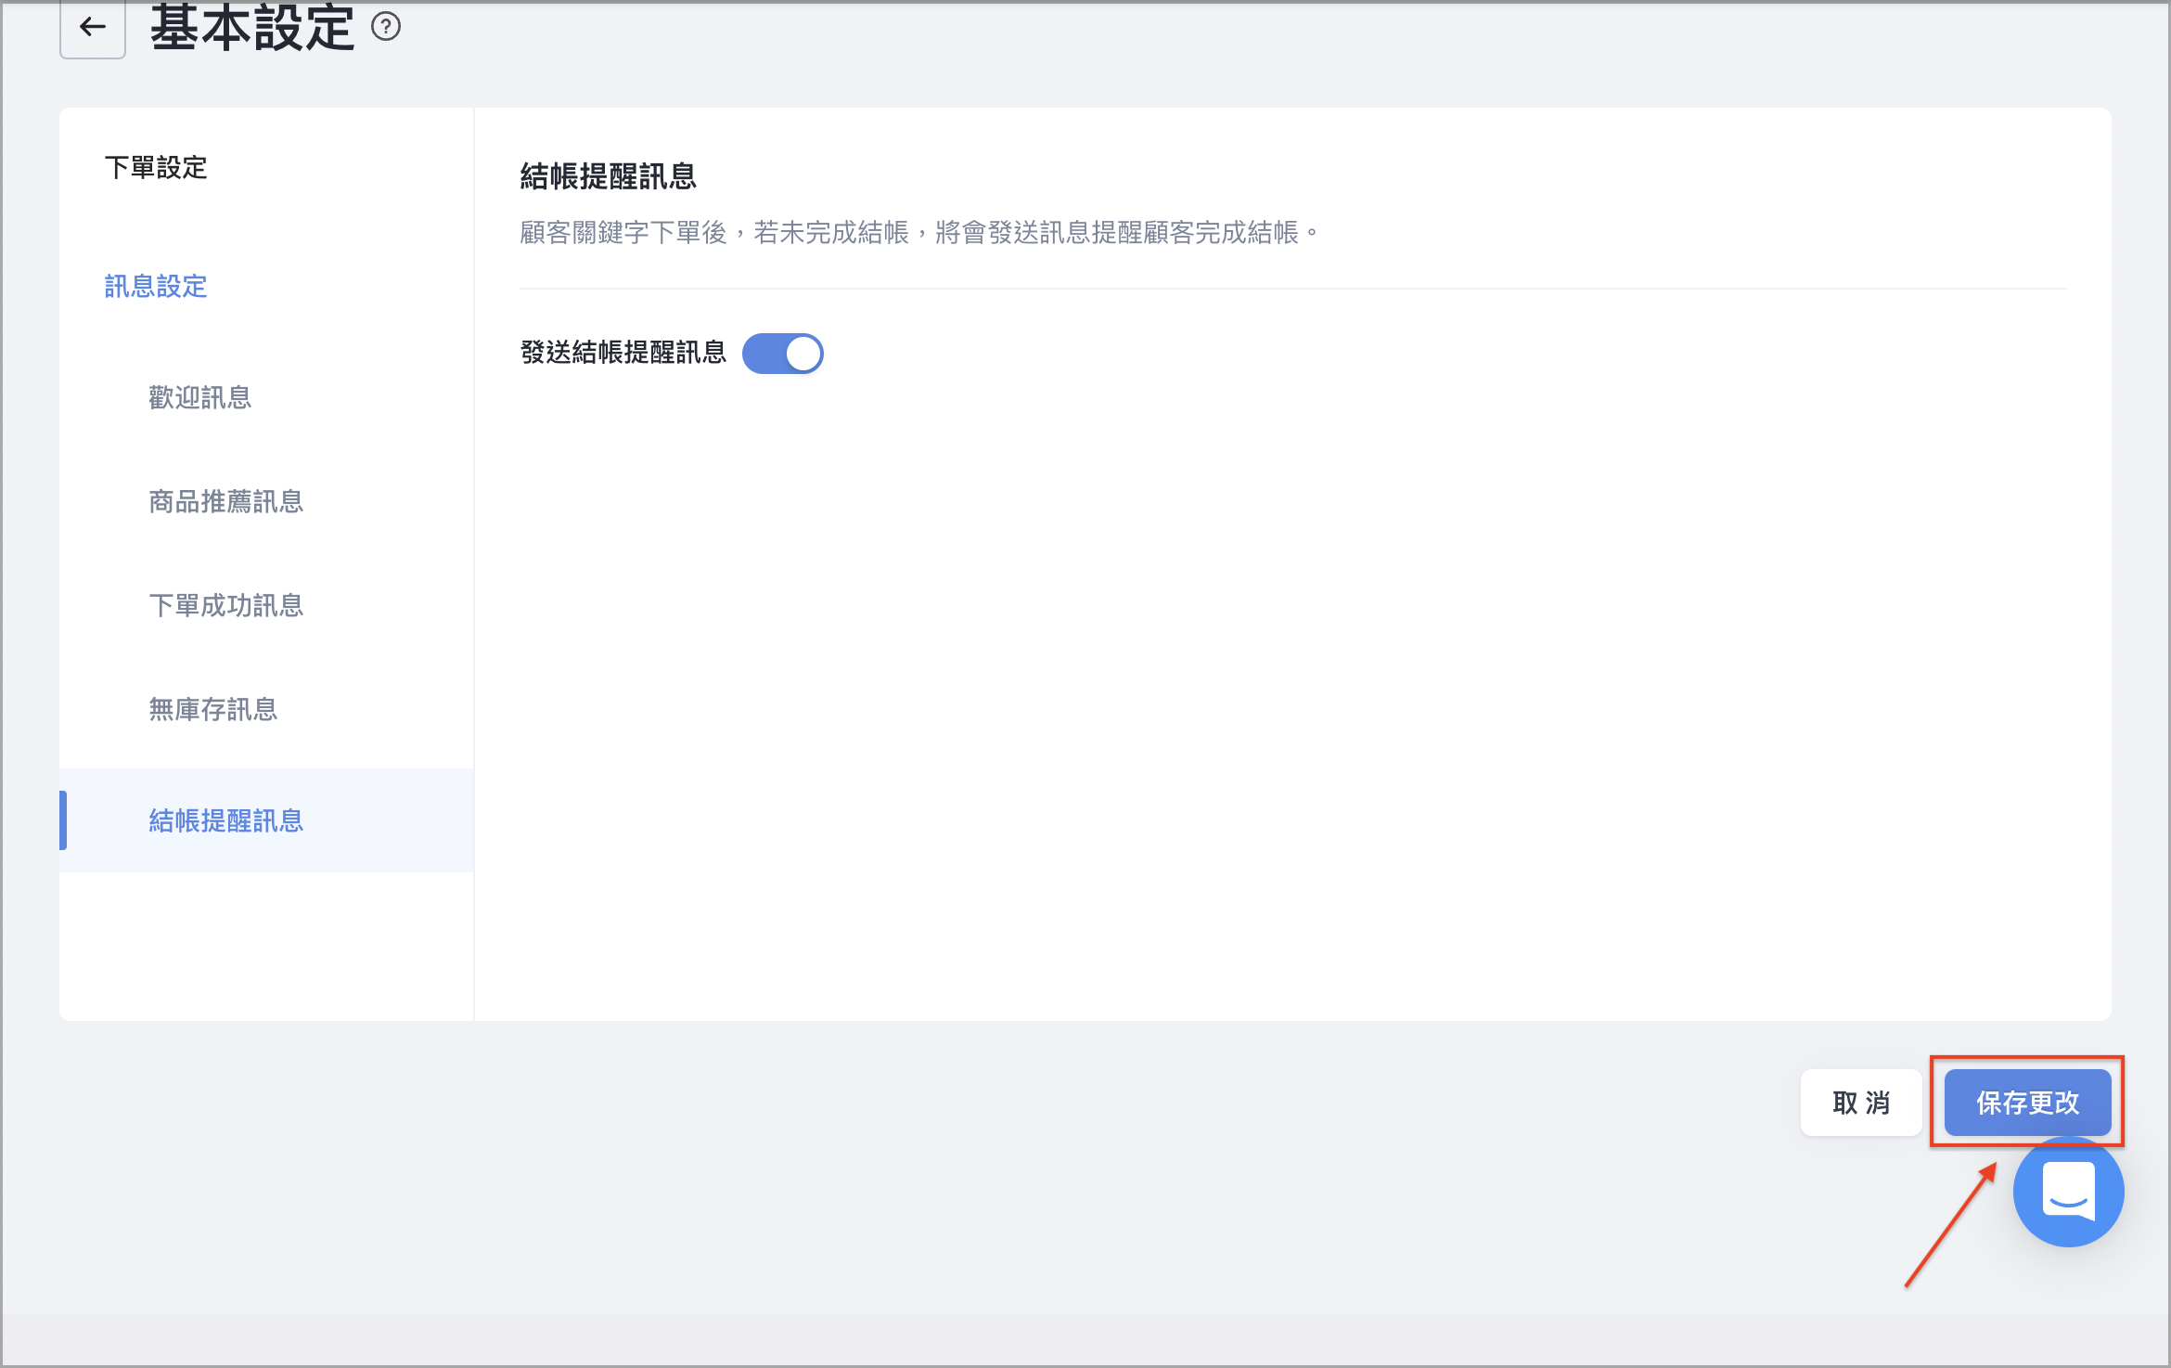
Task: Go back using the arrow button
Action: (93, 28)
